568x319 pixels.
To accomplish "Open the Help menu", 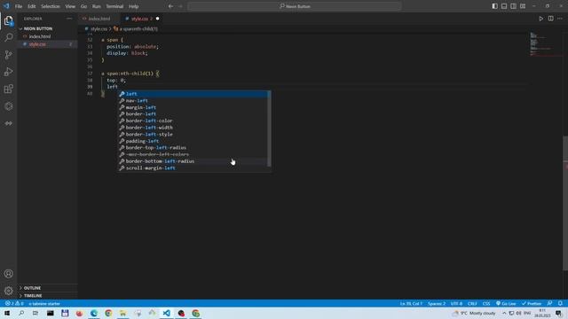I will tap(134, 6).
